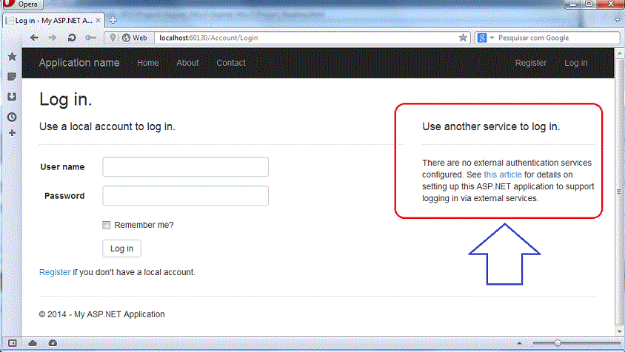This screenshot has height=352, width=625.
Task: Go back with the back arrow
Action: tap(34, 38)
